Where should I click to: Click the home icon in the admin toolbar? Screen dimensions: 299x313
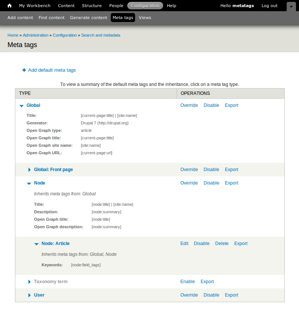[9, 6]
